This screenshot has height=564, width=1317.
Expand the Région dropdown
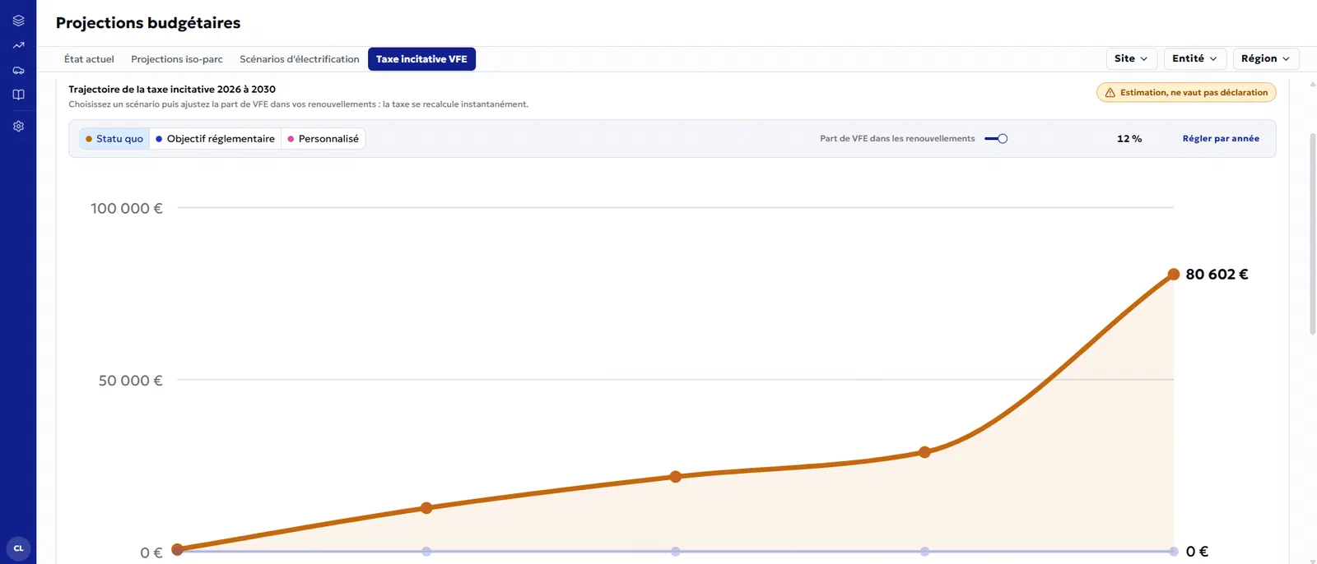[1265, 58]
